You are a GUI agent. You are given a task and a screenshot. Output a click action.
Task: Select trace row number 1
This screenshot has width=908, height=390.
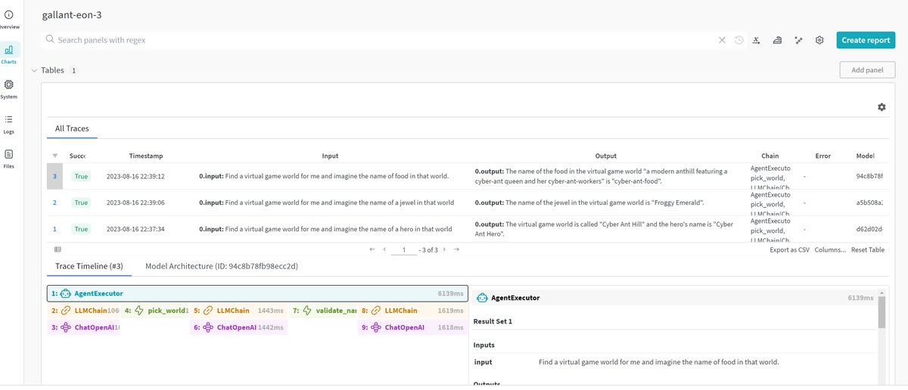(x=54, y=229)
